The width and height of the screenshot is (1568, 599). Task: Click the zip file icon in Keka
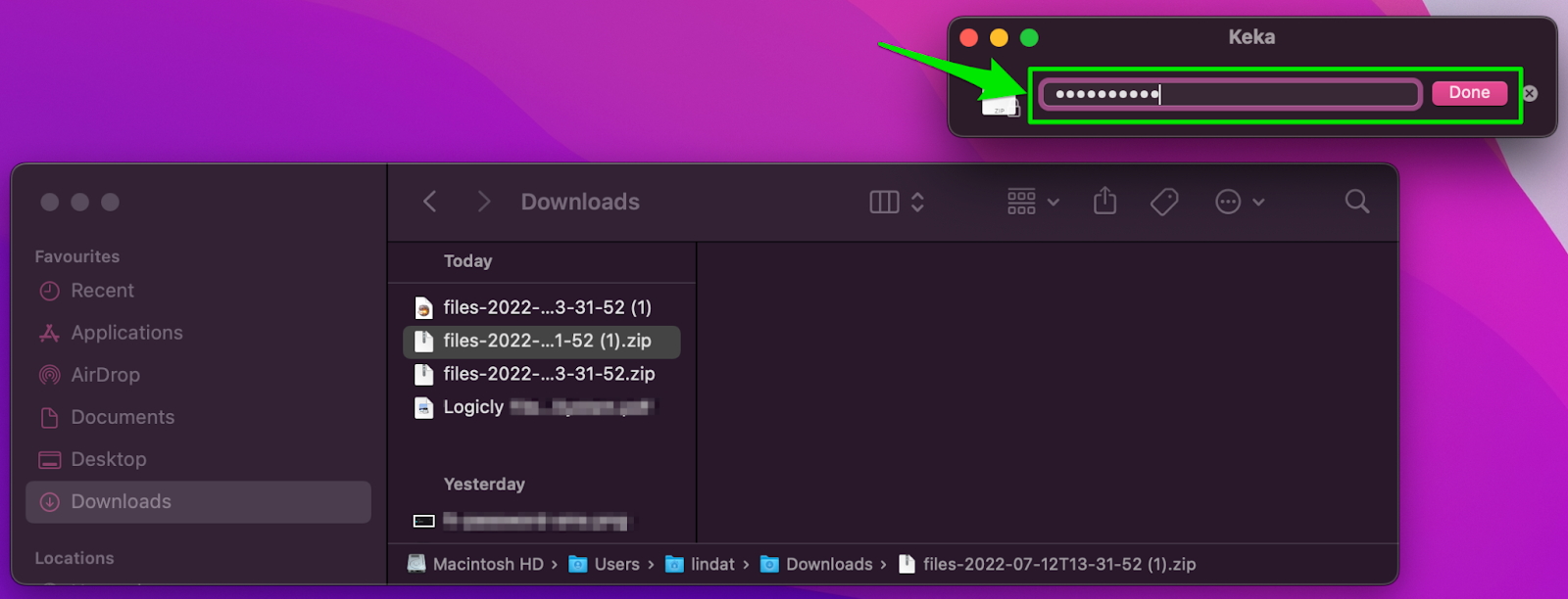point(1001,105)
